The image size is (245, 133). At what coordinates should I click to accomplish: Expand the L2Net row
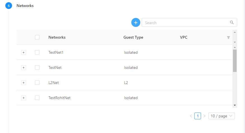click(24, 83)
